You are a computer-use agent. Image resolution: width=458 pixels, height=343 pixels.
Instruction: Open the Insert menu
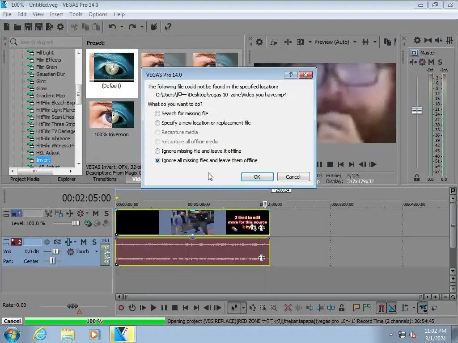(x=56, y=14)
